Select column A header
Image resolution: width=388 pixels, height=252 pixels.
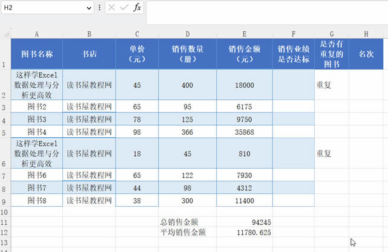(x=36, y=34)
